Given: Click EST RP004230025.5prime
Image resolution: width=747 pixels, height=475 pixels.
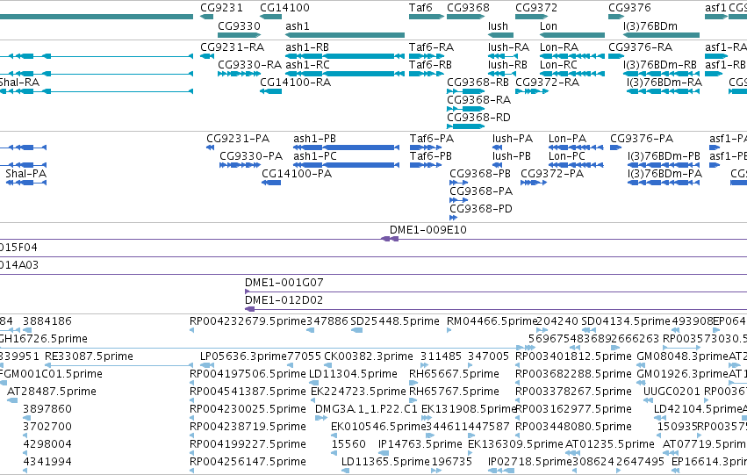Looking at the screenshot, I should click(248, 409).
